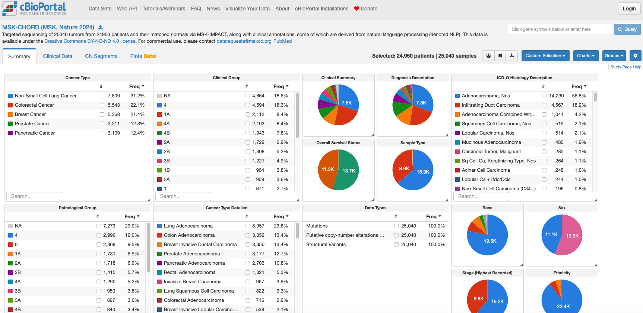
Task: Click the cBioPortal logo
Action: [34, 9]
